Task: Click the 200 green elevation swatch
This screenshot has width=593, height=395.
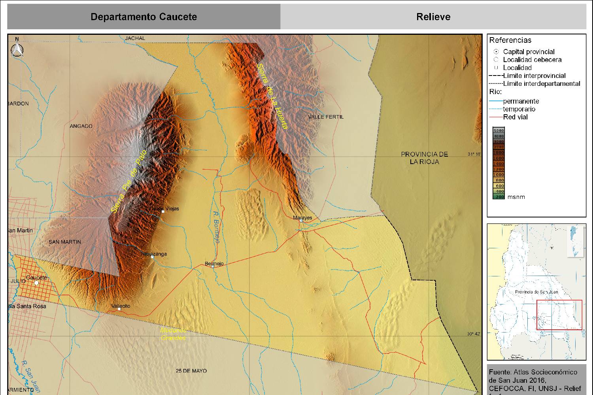Action: pos(499,197)
